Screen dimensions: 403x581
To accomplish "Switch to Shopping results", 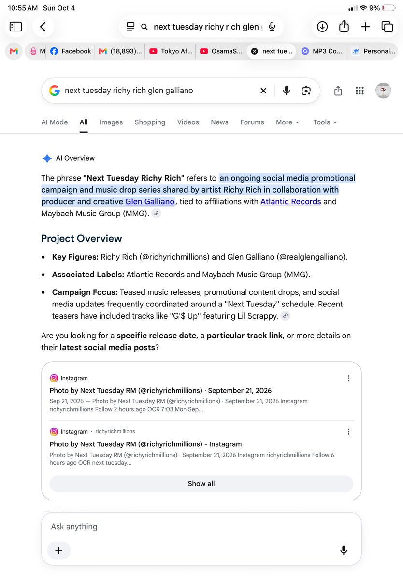I will [x=150, y=122].
